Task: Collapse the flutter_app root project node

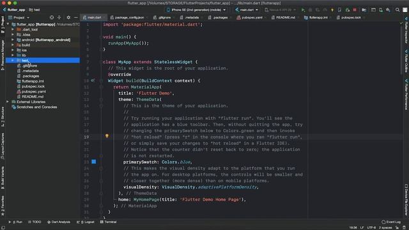Action: 8,24
